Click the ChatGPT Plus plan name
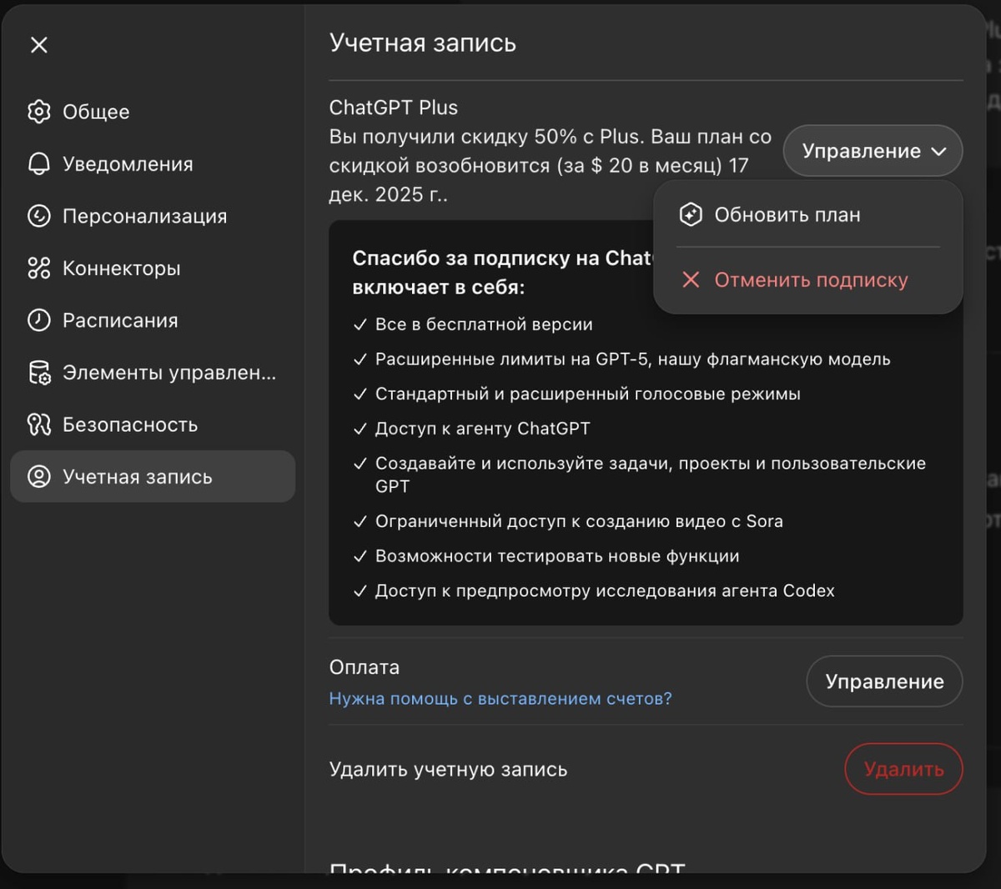 pos(394,108)
